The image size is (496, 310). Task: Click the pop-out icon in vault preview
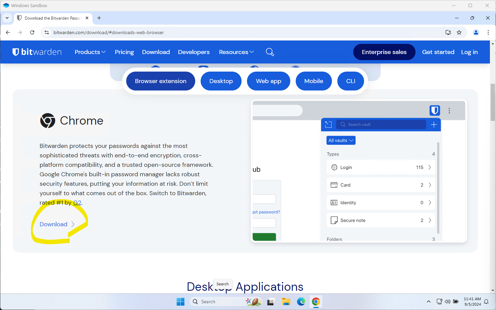click(328, 125)
